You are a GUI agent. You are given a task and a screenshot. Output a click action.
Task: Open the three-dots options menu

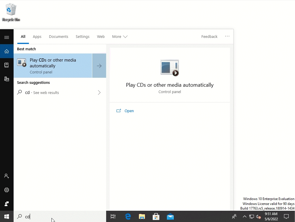(227, 36)
